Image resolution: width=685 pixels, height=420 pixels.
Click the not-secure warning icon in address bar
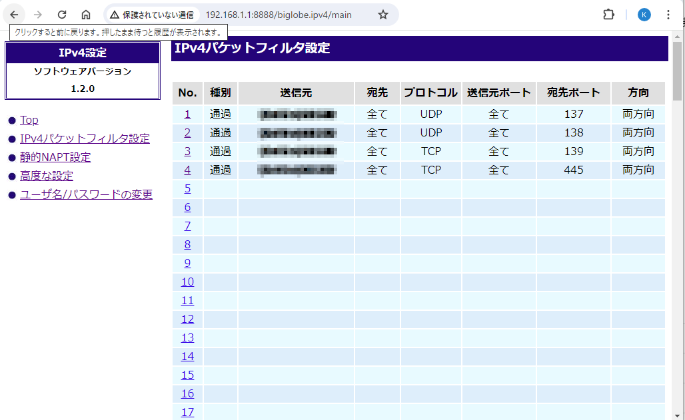tap(115, 15)
